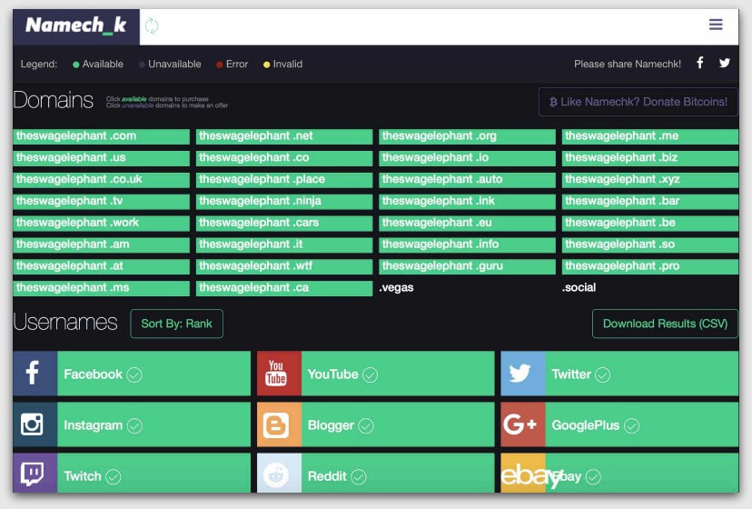The image size is (752, 509).
Task: Click the Facebook logo icon
Action: (35, 374)
